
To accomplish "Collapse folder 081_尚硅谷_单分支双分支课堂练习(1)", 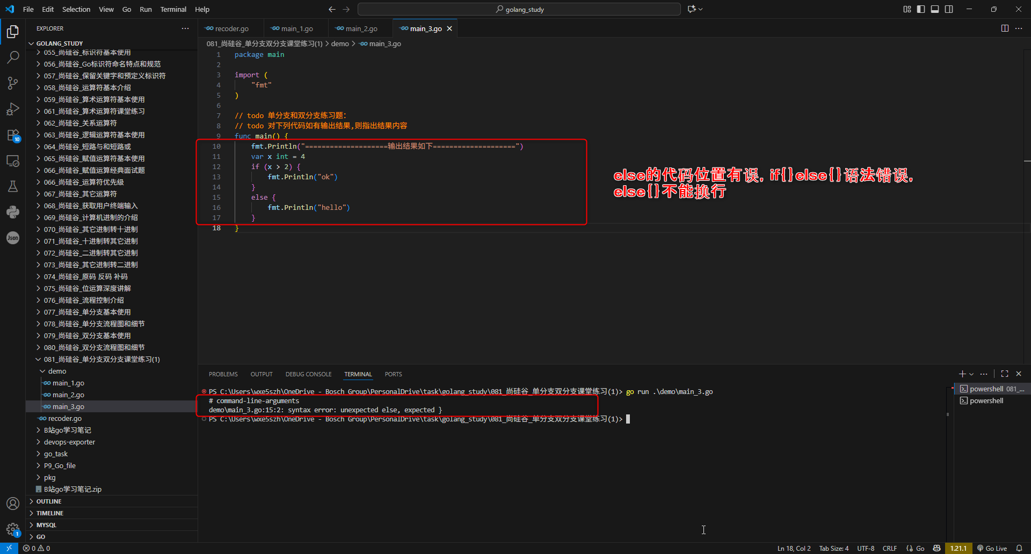I will (x=112, y=360).
